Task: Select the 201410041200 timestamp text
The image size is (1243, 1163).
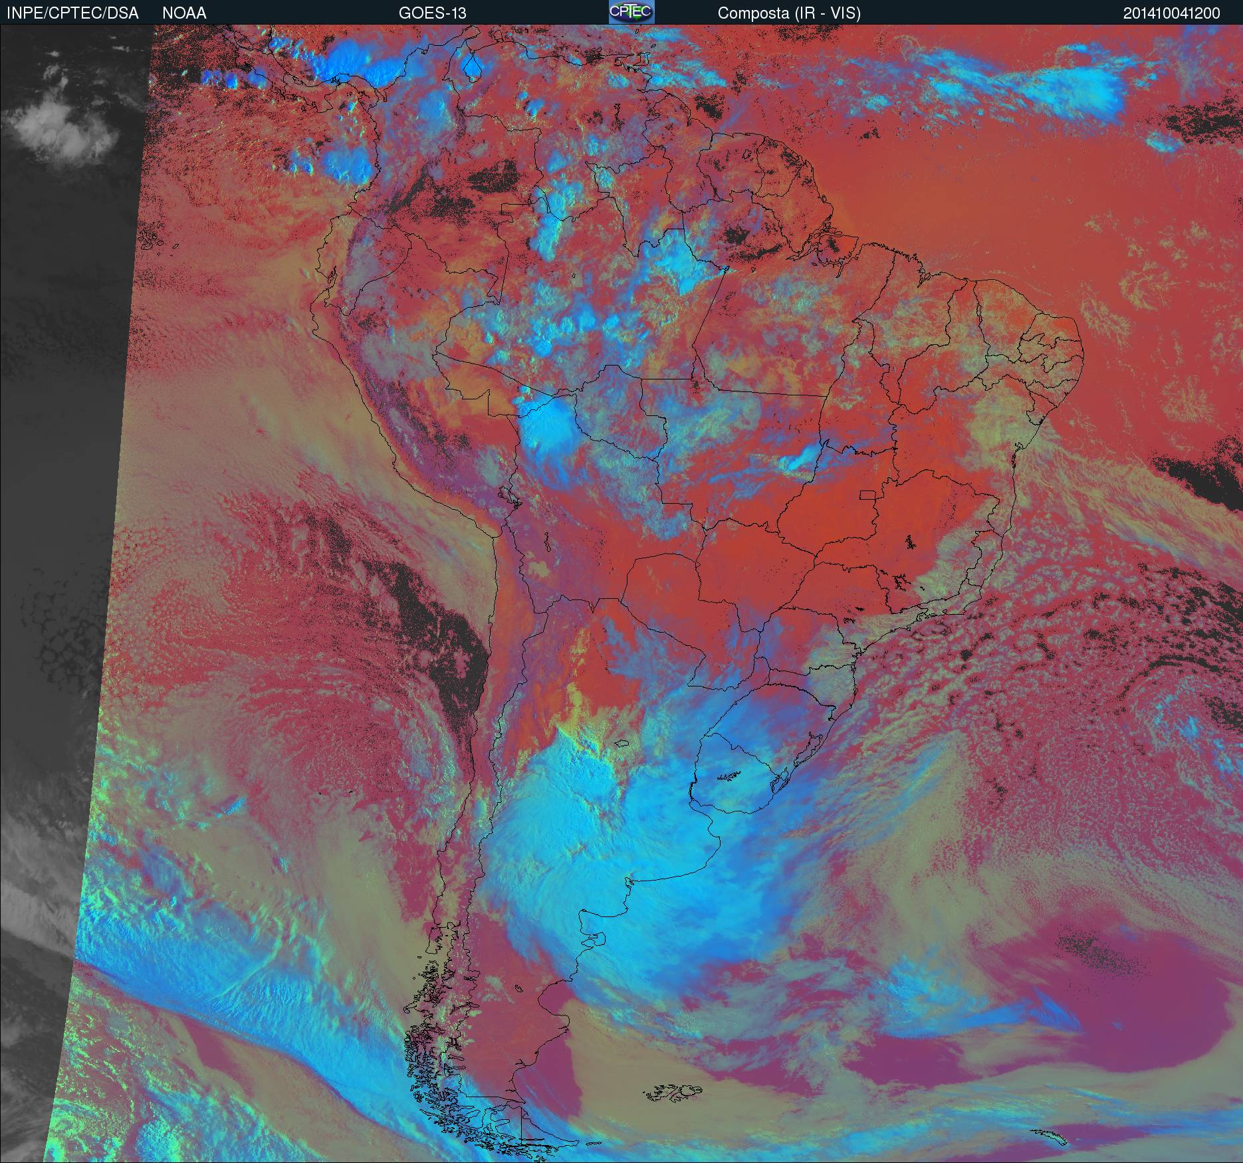Action: (1171, 13)
